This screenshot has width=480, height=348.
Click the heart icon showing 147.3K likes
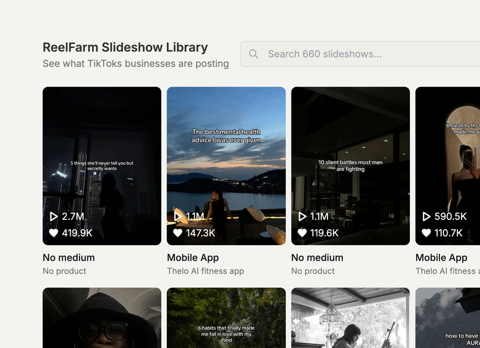177,232
